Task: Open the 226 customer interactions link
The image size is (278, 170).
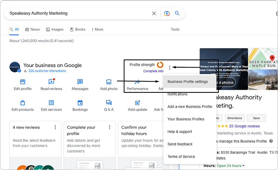Action: pyautogui.click(x=47, y=71)
